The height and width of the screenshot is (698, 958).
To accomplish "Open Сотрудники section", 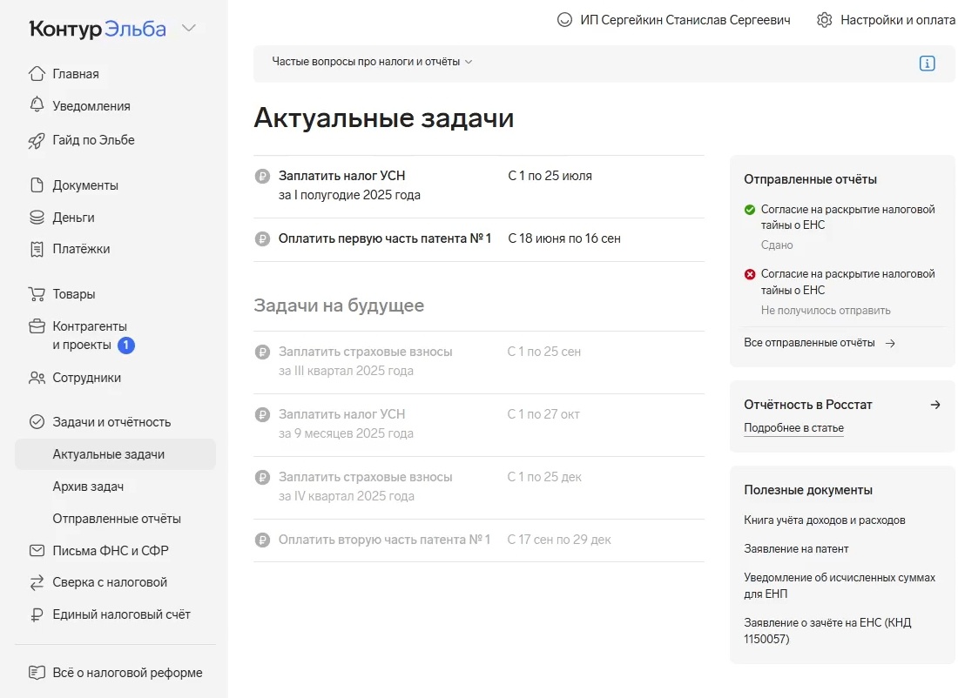I will click(x=87, y=378).
